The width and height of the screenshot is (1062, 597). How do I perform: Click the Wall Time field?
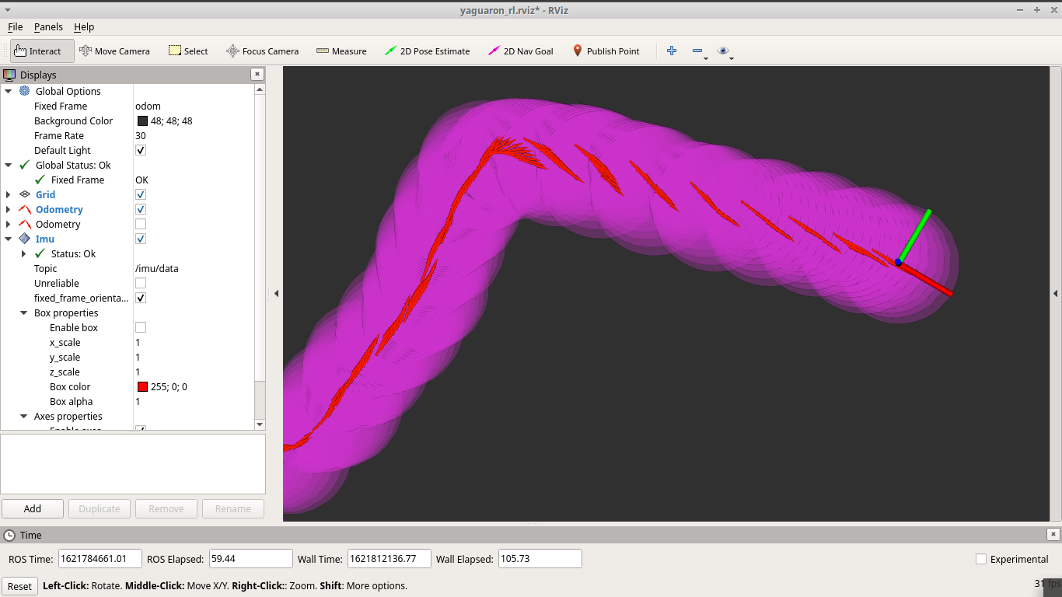(390, 559)
